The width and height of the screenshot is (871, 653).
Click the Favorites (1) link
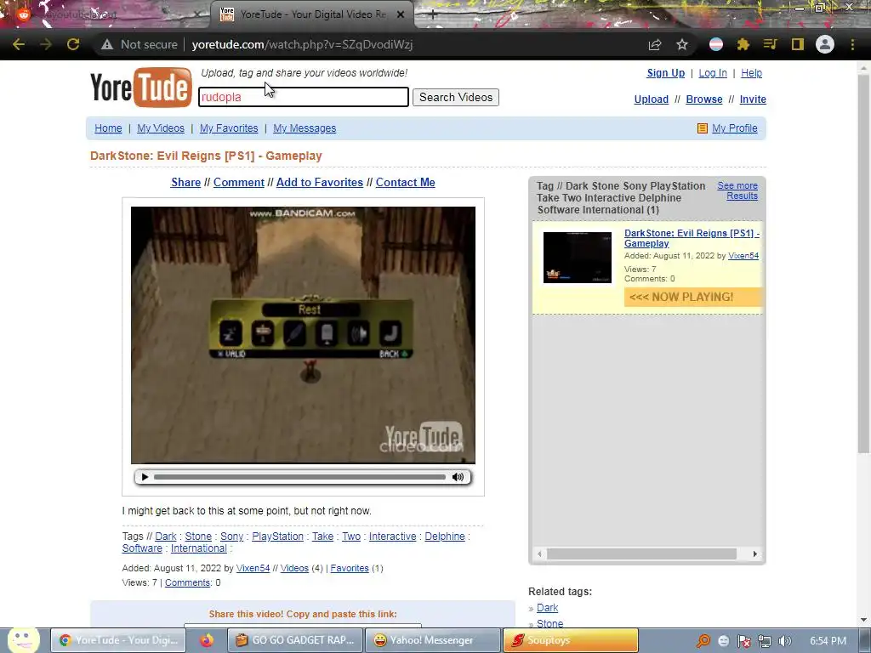point(350,568)
